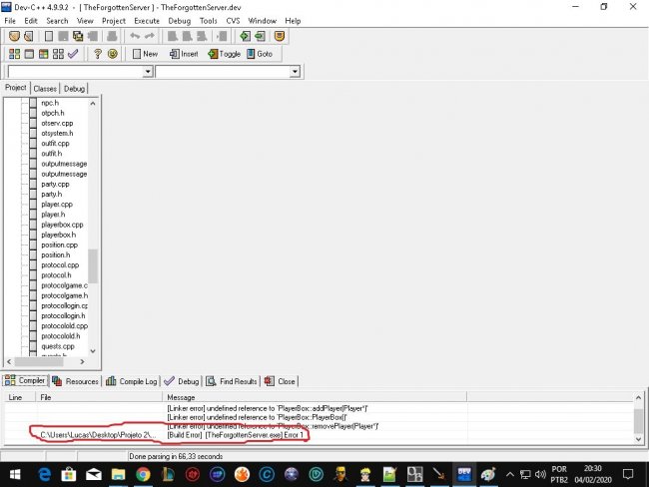Click the grayed Print icon

tap(112, 36)
